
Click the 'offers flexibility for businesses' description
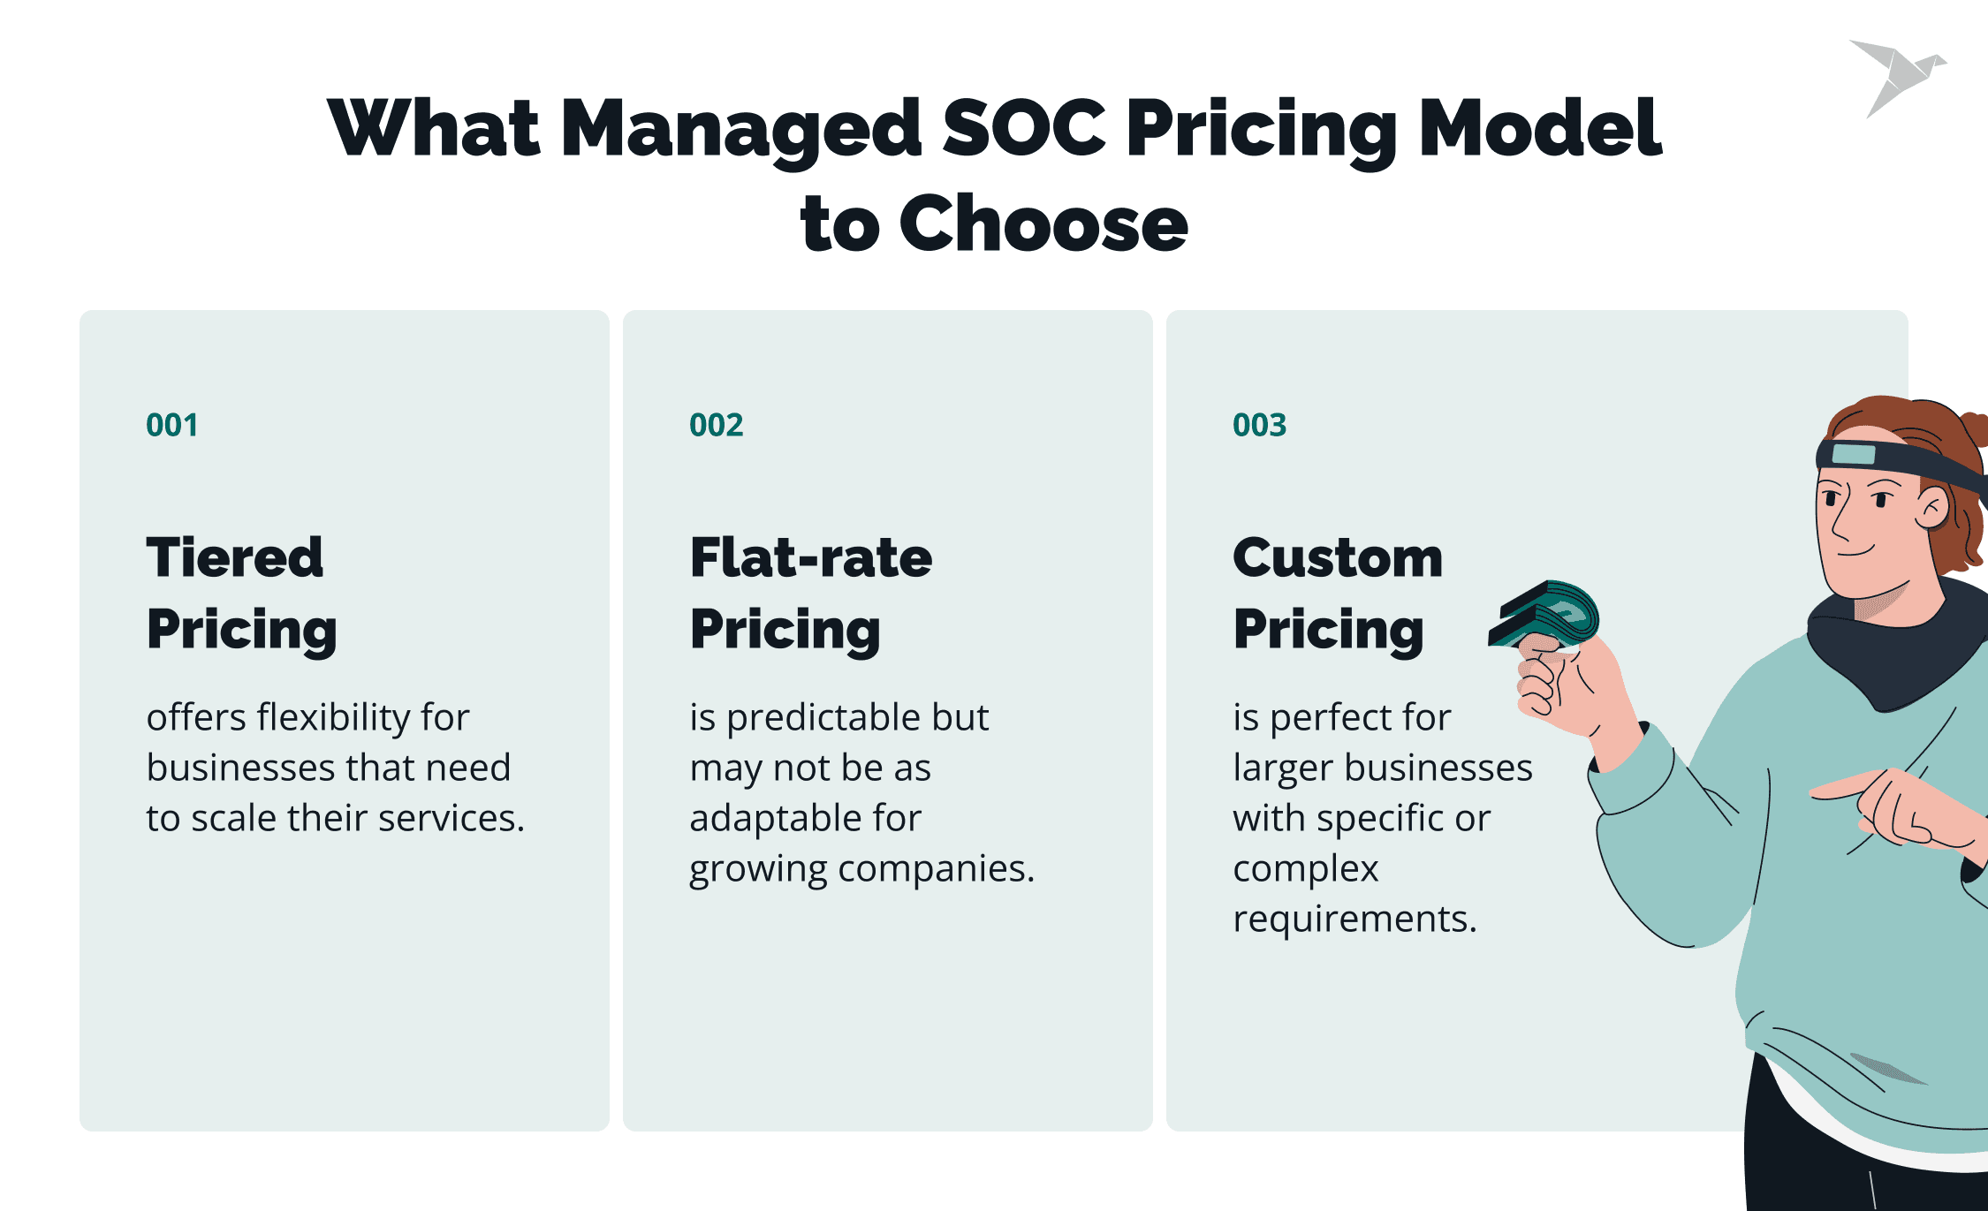(335, 767)
